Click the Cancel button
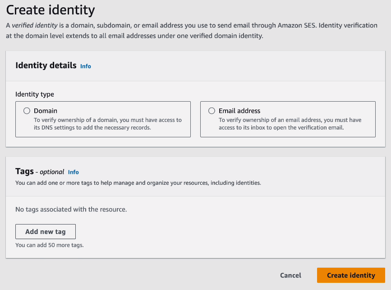 [290, 275]
